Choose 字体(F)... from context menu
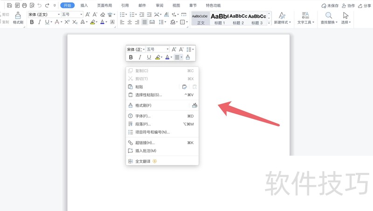Screen dimensions: 373x211 (162, 116)
